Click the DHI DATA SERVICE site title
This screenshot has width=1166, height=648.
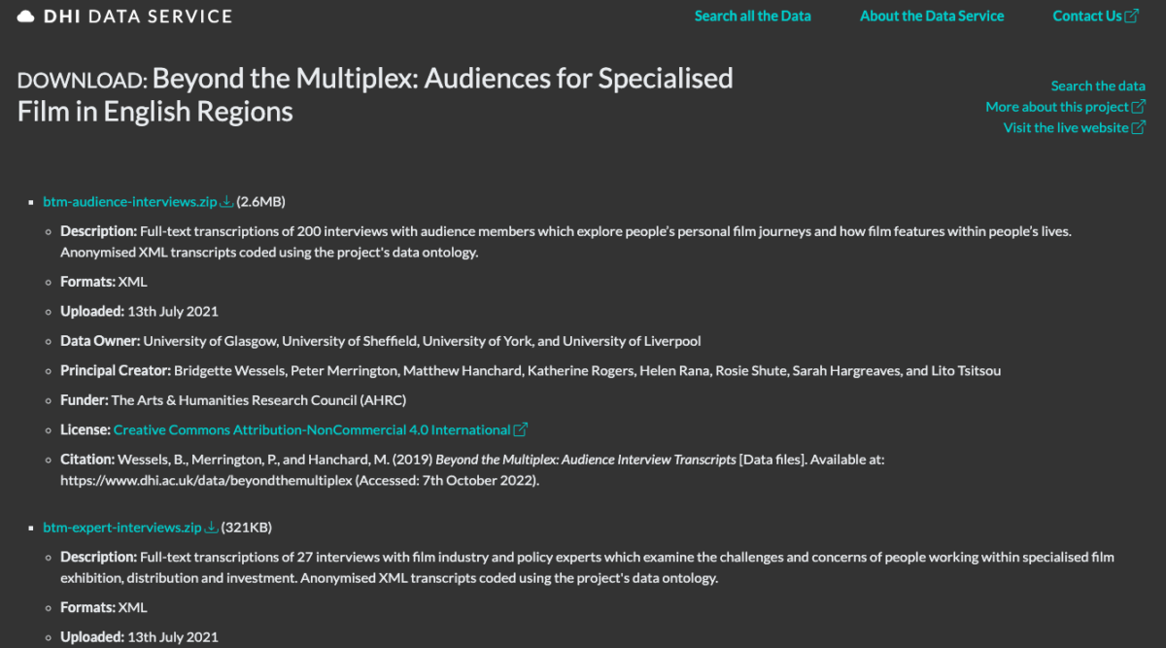tap(138, 17)
